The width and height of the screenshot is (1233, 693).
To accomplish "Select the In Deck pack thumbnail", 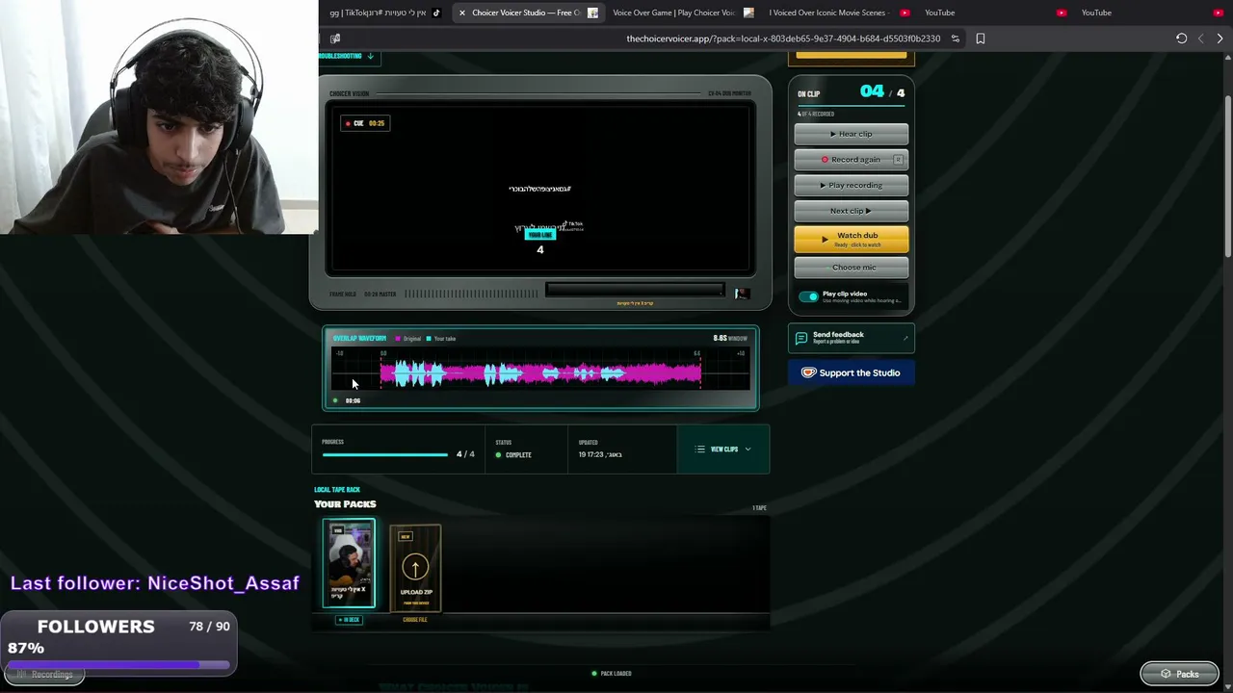I will (349, 564).
